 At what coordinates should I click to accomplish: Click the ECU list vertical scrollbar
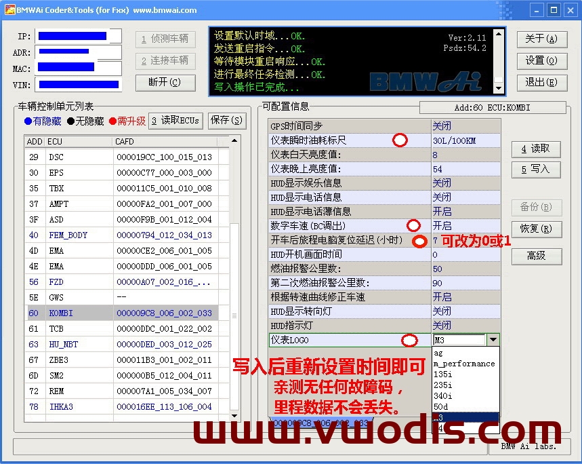click(235, 271)
